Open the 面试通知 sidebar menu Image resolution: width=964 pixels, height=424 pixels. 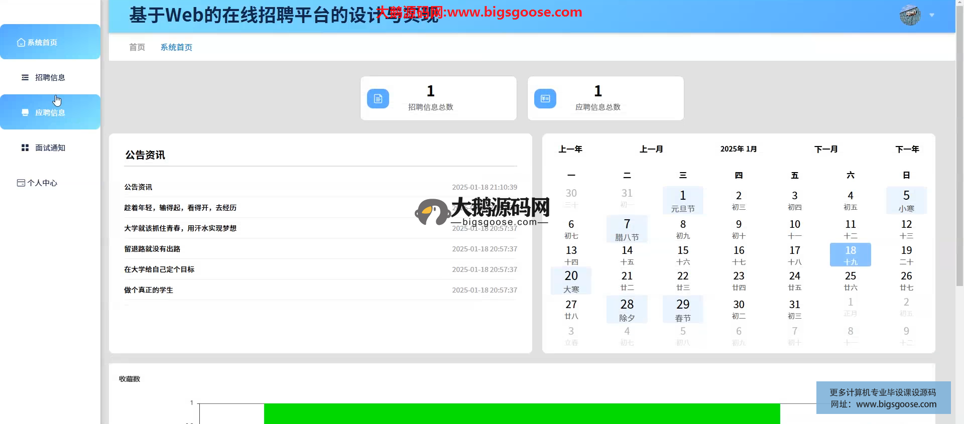tap(50, 148)
